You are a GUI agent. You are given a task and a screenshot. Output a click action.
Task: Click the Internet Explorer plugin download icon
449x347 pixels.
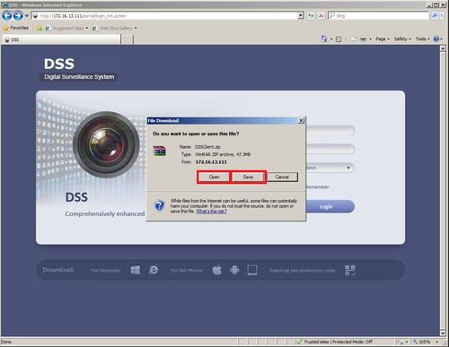click(154, 270)
